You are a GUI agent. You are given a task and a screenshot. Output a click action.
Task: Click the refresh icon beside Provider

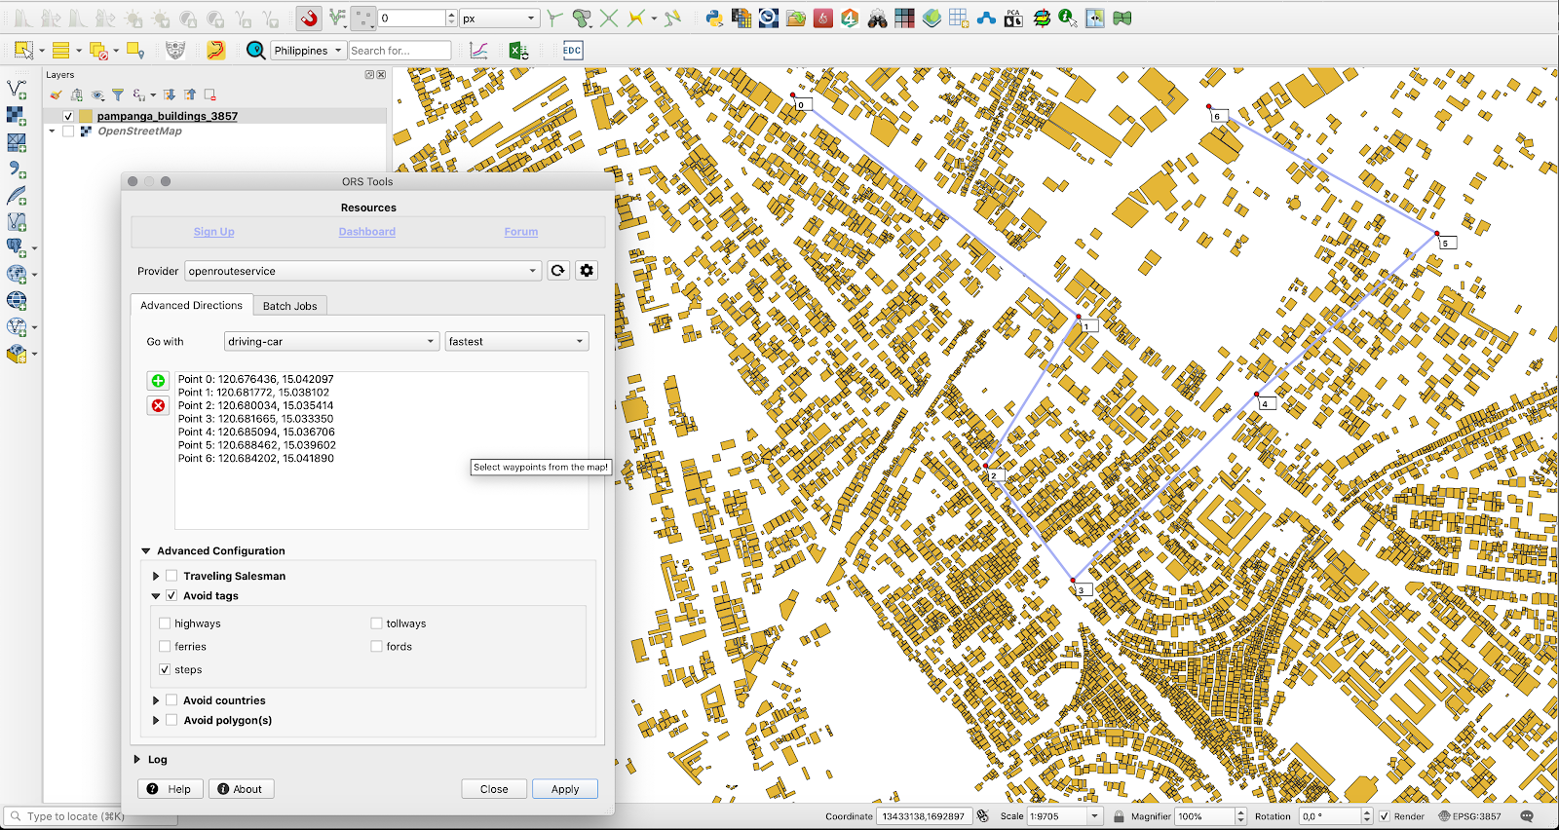click(557, 271)
